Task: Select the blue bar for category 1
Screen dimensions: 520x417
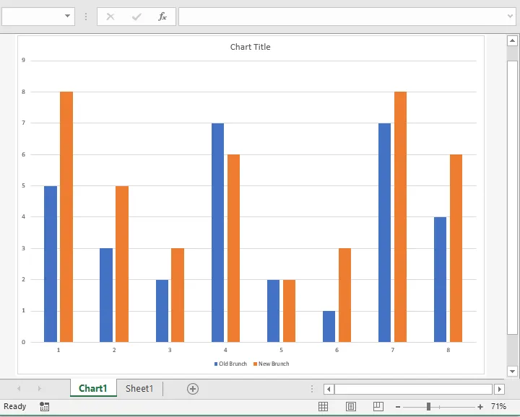Action: 51,264
